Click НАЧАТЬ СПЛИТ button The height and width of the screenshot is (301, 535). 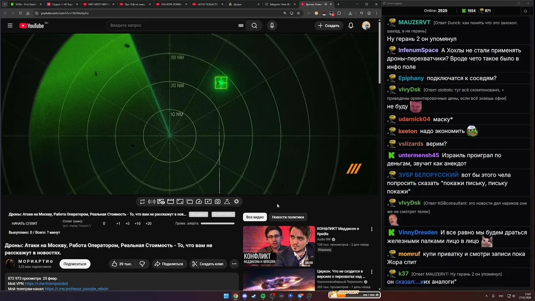click(x=25, y=224)
